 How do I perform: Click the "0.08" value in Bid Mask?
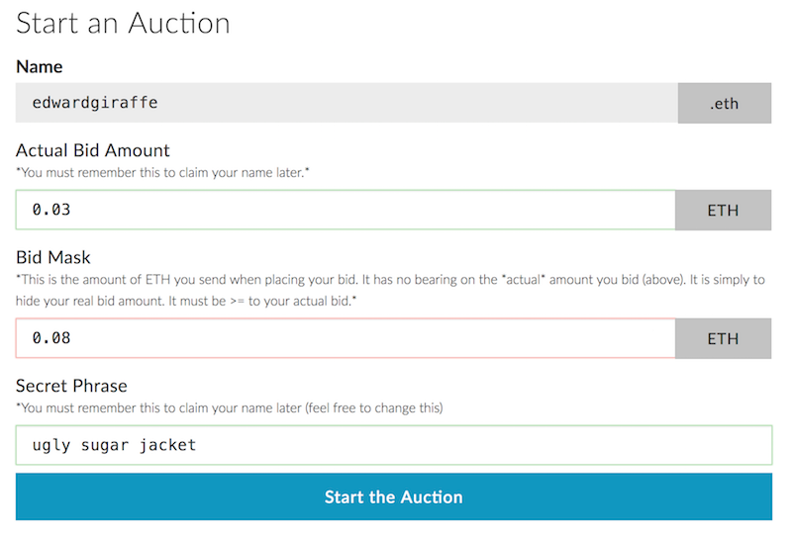point(51,338)
